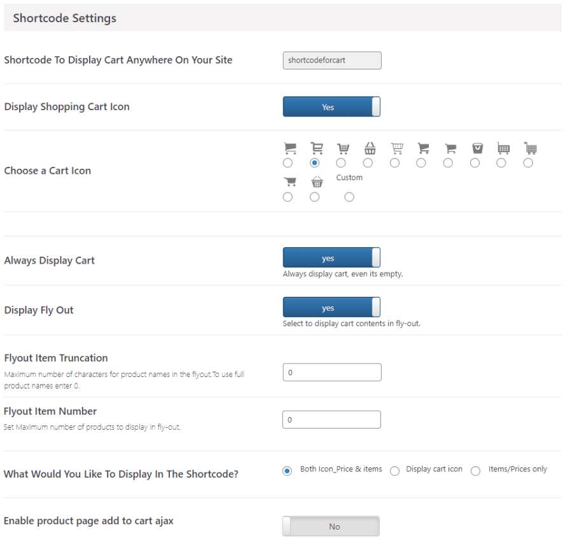Click the basket icon in the top icon row
The height and width of the screenshot is (547, 570).
(370, 149)
